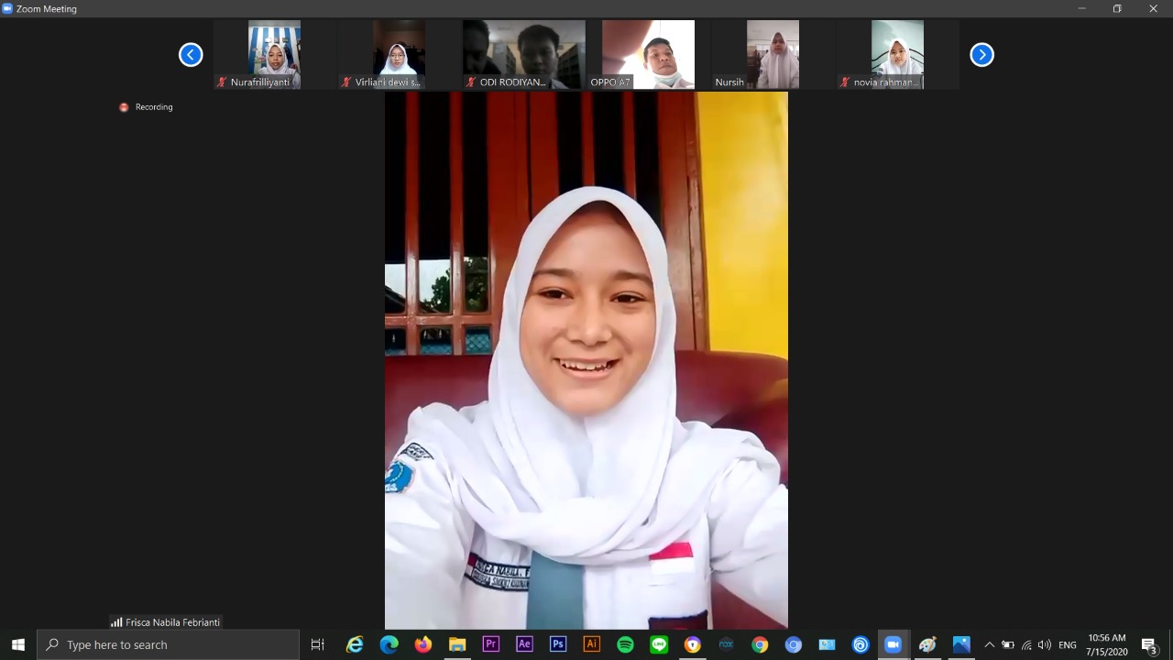1173x660 pixels.
Task: Show previous participants with left arrow
Action: [191, 55]
